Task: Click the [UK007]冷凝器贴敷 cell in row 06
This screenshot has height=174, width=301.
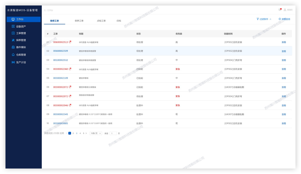Action: tap(234, 87)
